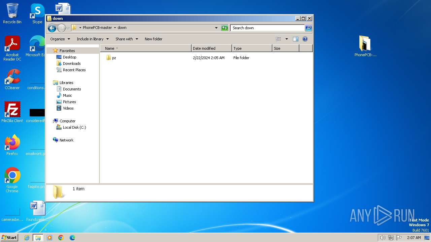Open the Organize menu
The height and width of the screenshot is (242, 431).
pyautogui.click(x=60, y=39)
